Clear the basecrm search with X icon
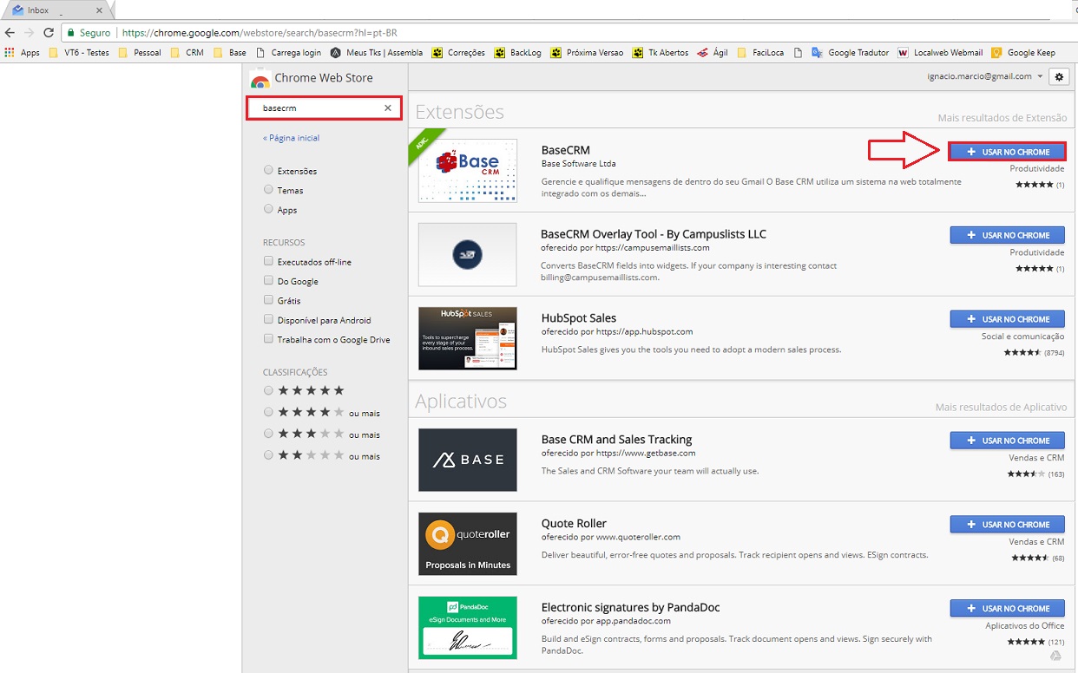Image resolution: width=1078 pixels, height=673 pixels. [388, 108]
